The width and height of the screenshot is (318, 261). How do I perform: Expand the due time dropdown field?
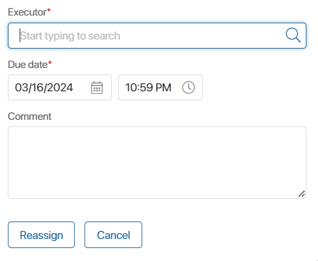[160, 87]
